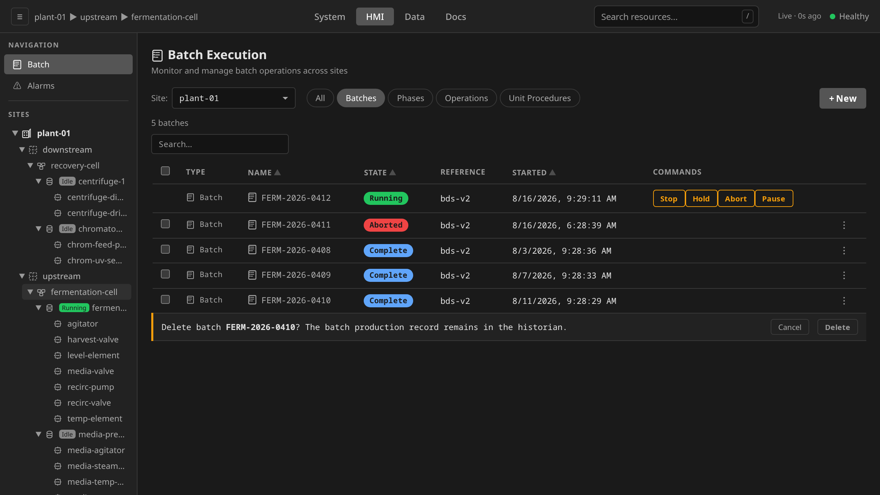Screen dimensions: 880x495
Task: Confirm Delete of FERM-2026-0410
Action: tap(837, 327)
